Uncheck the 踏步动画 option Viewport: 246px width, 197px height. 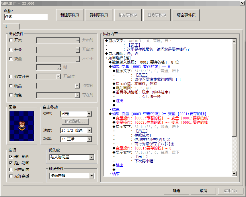(11, 163)
